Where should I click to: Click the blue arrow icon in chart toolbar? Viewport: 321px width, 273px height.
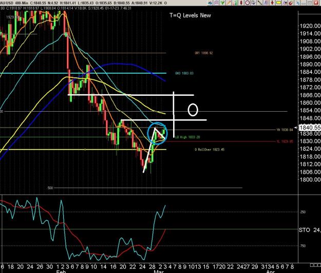pyautogui.click(x=210, y=3)
